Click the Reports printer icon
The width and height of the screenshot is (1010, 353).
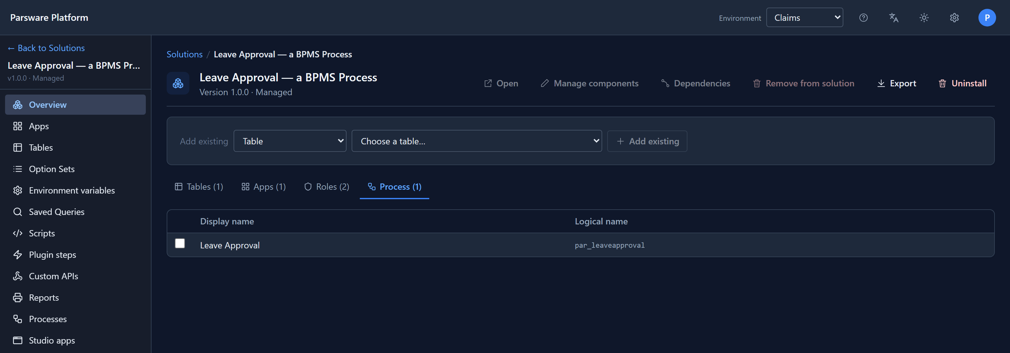[18, 298]
